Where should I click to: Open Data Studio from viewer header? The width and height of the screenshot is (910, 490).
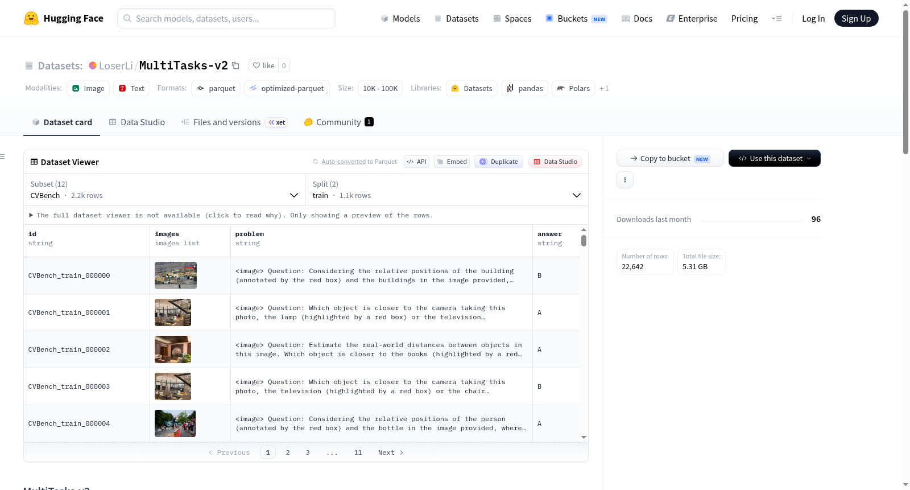click(x=555, y=162)
